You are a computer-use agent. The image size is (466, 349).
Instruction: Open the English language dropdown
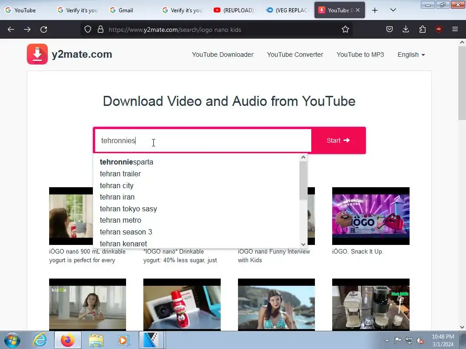[411, 55]
